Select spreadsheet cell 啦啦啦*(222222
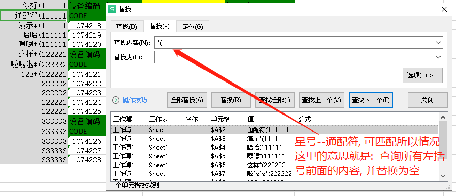Image resolution: width=456 pixels, height=196 pixels. [34, 64]
